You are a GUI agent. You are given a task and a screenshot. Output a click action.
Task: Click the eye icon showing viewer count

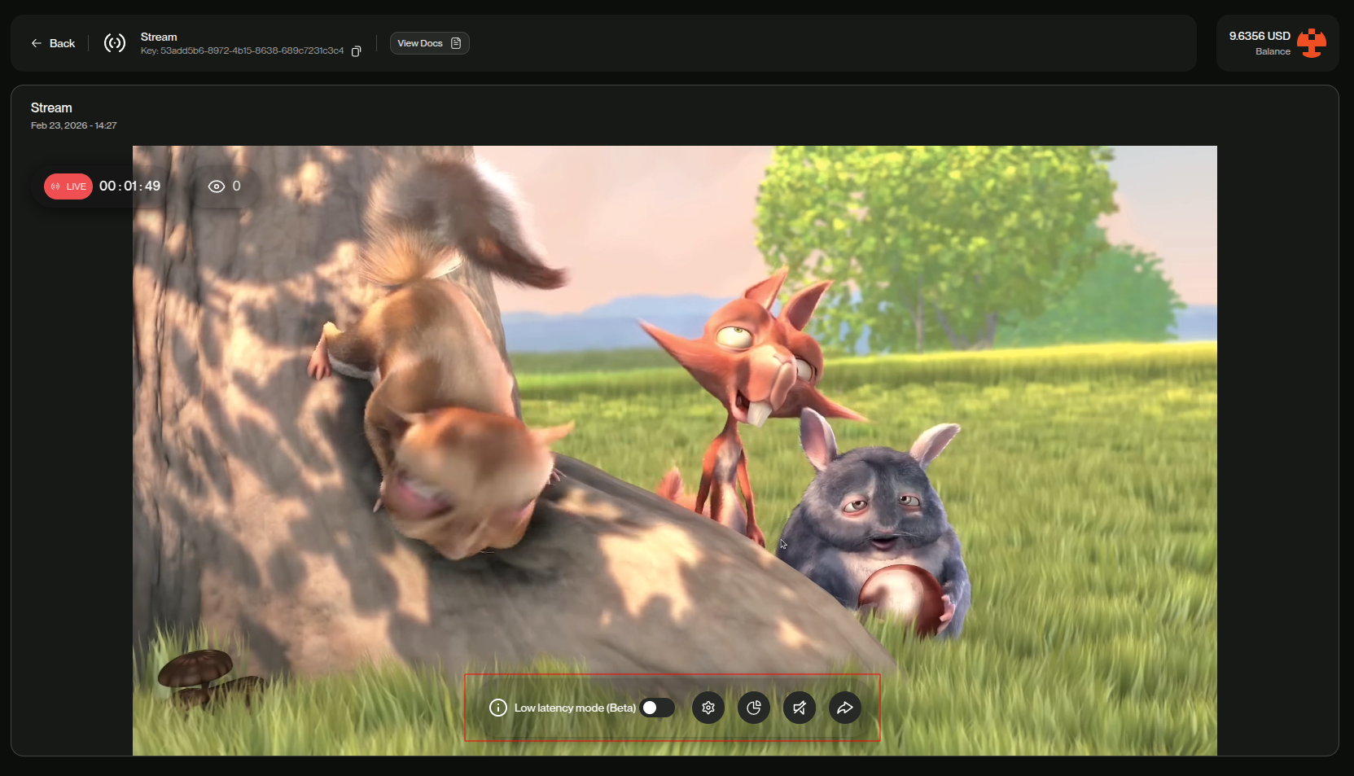[x=215, y=186]
